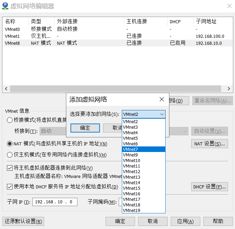Click 取消 at the bottom of the editor
Screen dimensions: 235x229
153,221
